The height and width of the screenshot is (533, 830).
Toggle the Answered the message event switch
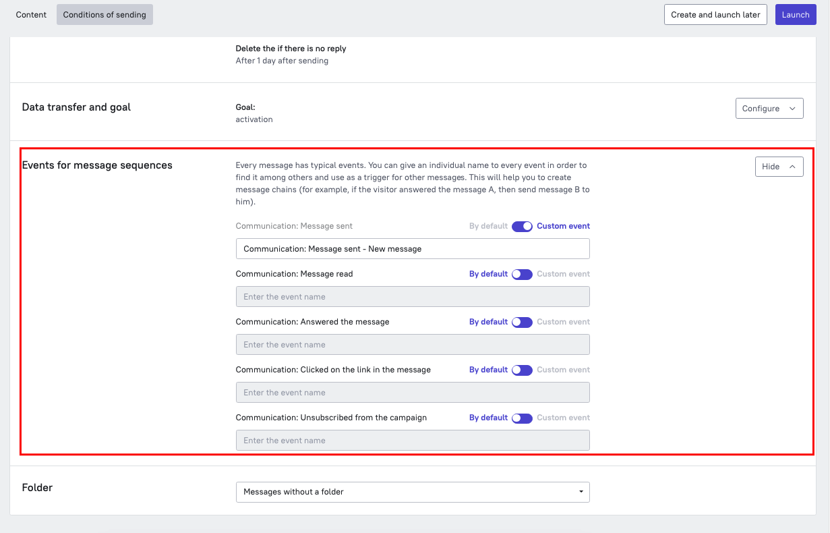pyautogui.click(x=522, y=322)
